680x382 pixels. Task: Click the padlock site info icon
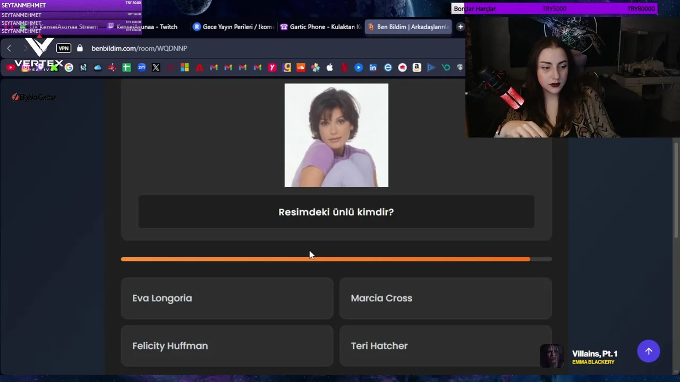[x=80, y=48]
